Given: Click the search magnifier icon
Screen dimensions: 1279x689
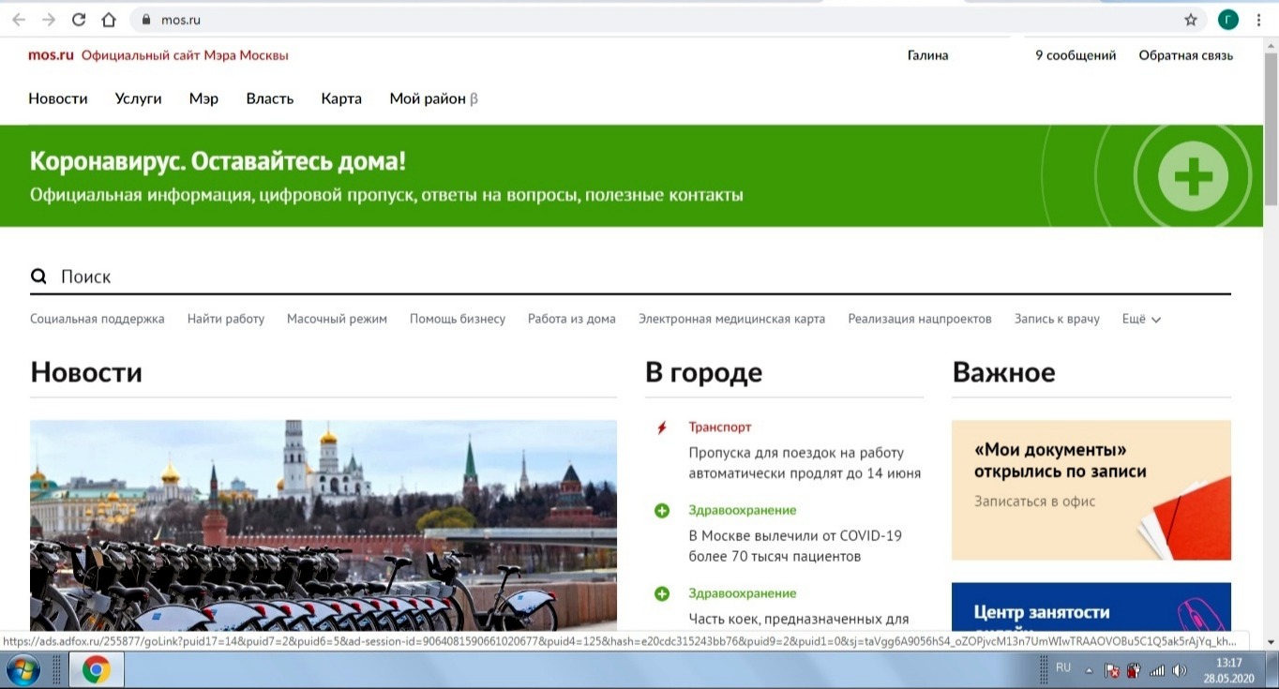Looking at the screenshot, I should coord(38,277).
